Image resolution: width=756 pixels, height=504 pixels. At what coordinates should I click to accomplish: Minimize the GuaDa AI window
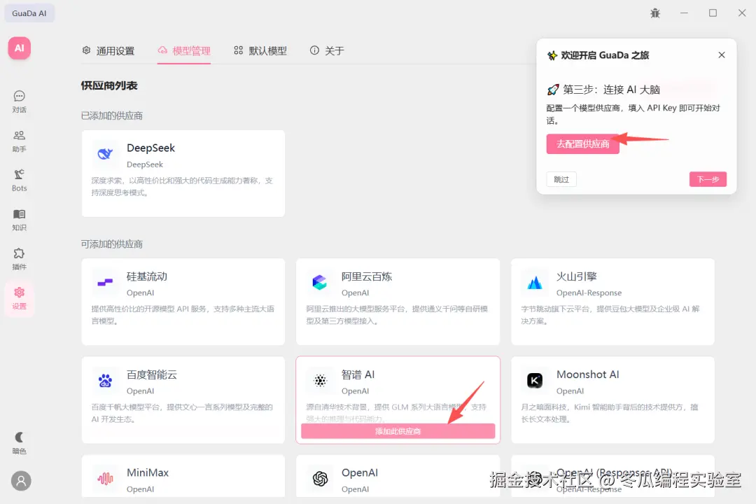point(684,13)
